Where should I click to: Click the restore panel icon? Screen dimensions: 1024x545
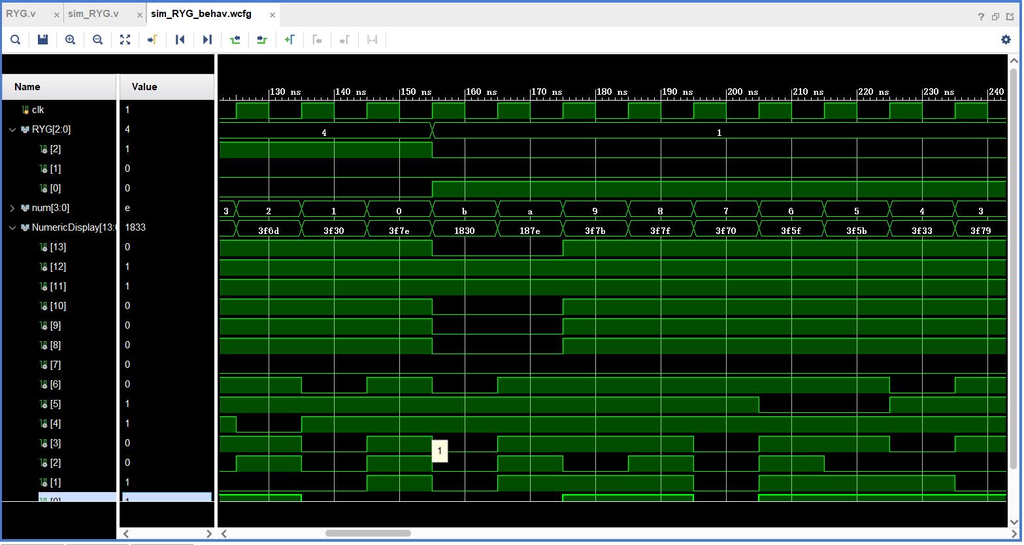995,17
